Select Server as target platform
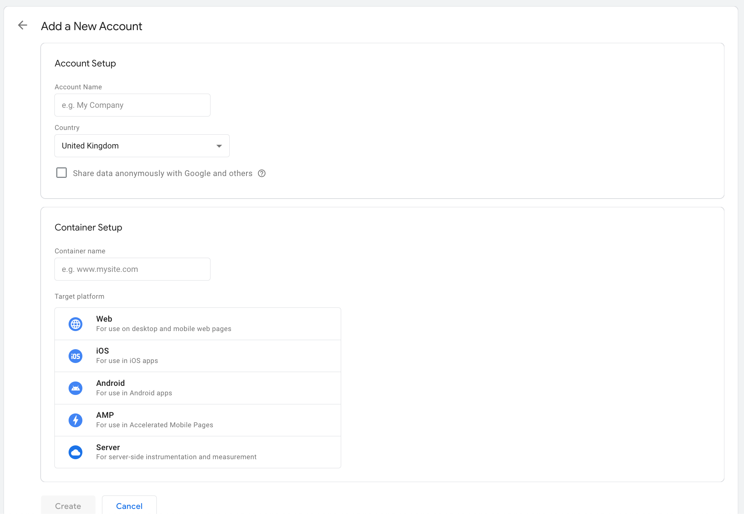 197,452
